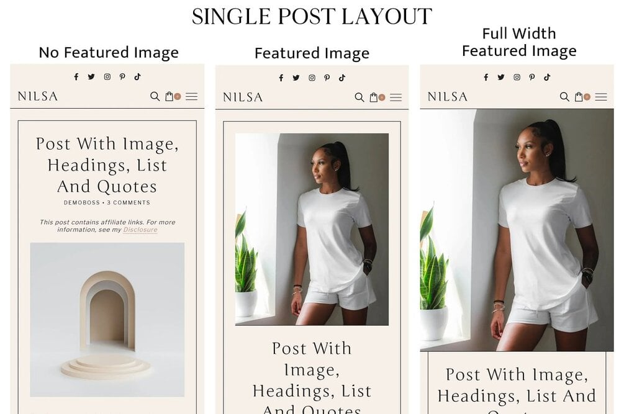The height and width of the screenshot is (414, 624).
Task: Click search magnifier in middle Featured Image layout
Action: pos(359,97)
